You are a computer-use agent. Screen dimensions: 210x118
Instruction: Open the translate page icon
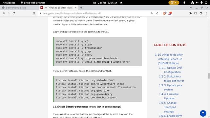[152, 13]
